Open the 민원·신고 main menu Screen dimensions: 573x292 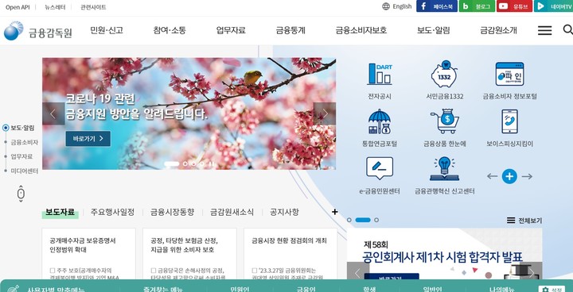coord(107,31)
